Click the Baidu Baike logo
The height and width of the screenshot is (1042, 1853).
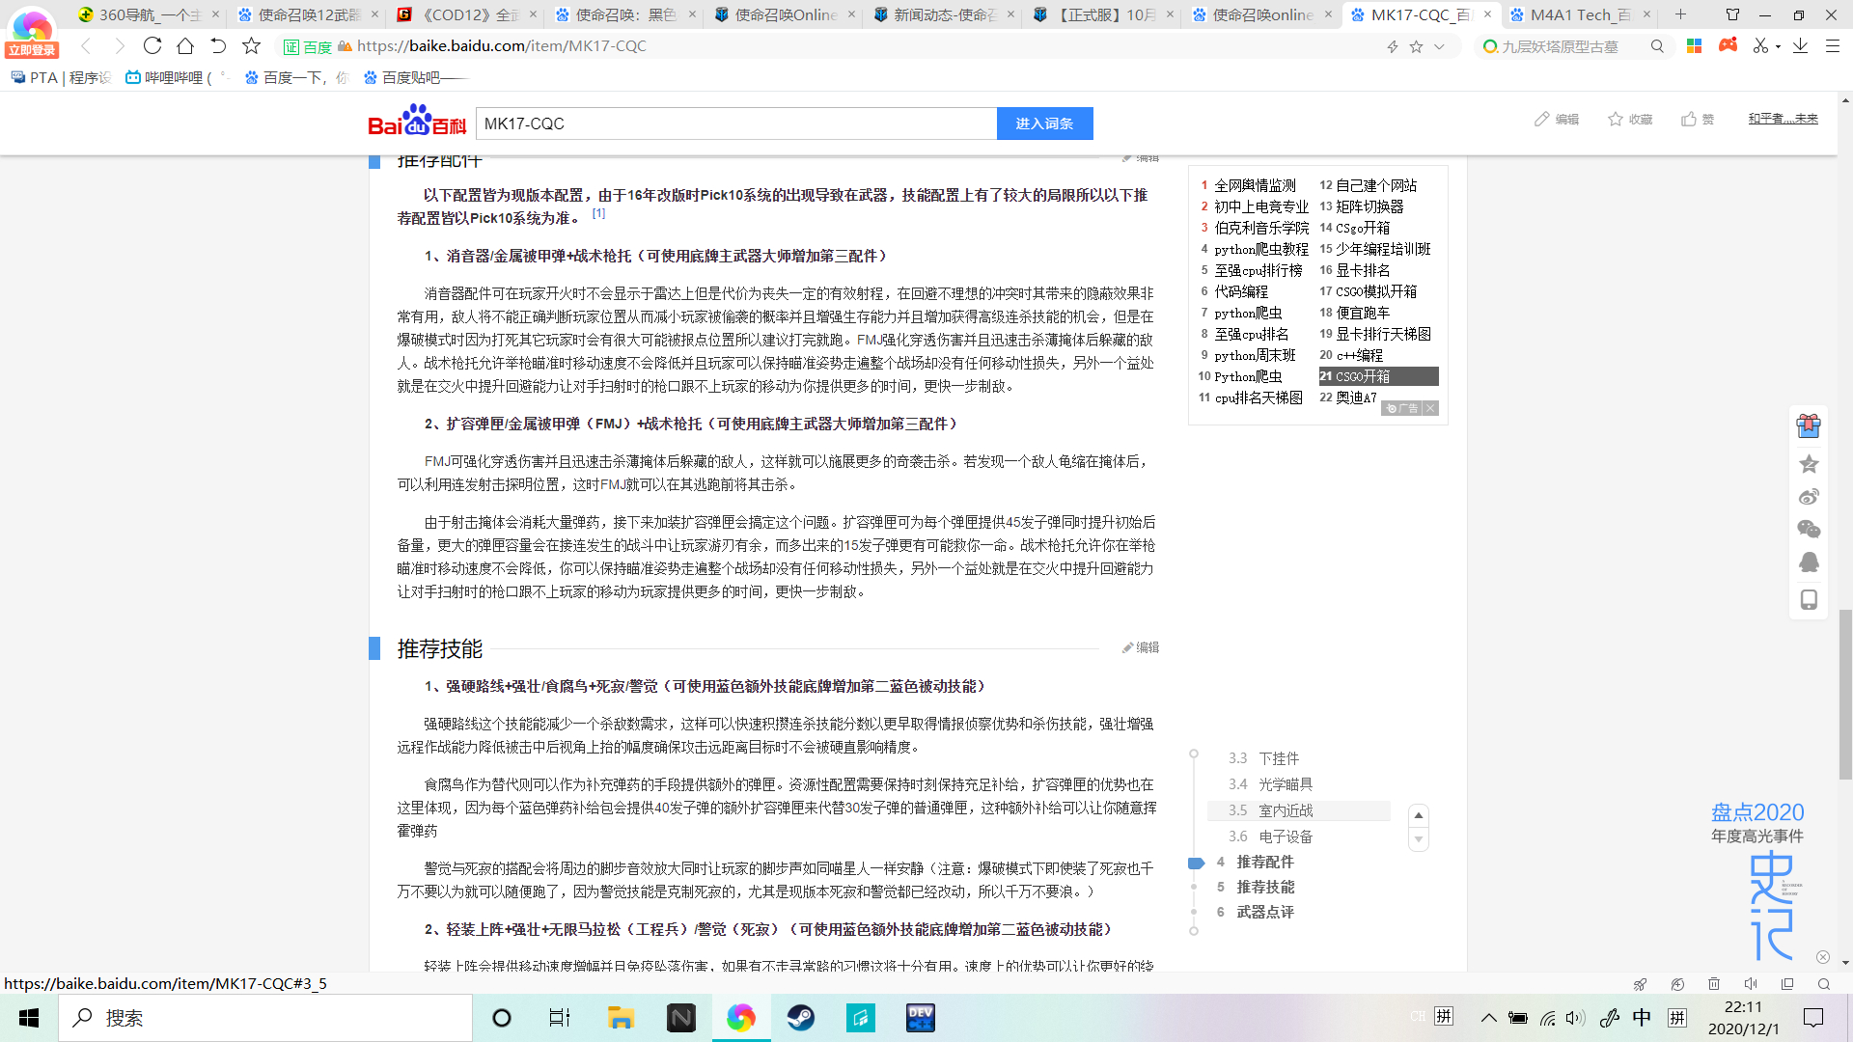coord(416,122)
